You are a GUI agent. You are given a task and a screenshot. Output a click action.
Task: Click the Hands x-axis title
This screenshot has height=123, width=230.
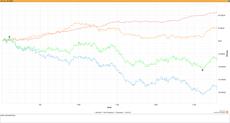point(109,108)
